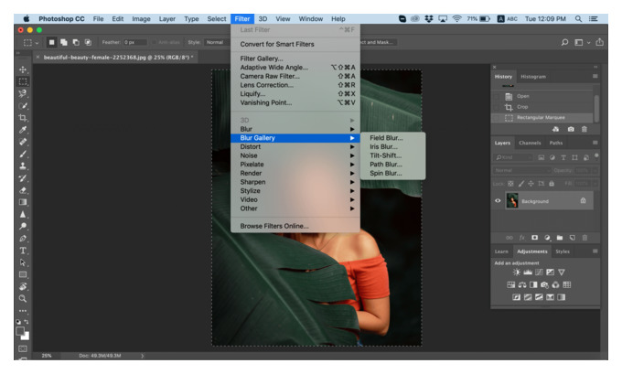Click the trash icon in History panel
Image resolution: width=622 pixels, height=374 pixels.
pos(584,129)
